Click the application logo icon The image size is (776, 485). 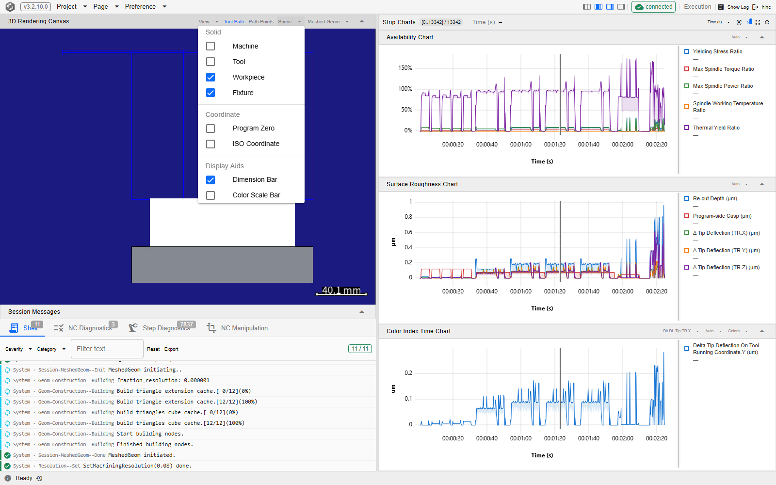[x=10, y=7]
